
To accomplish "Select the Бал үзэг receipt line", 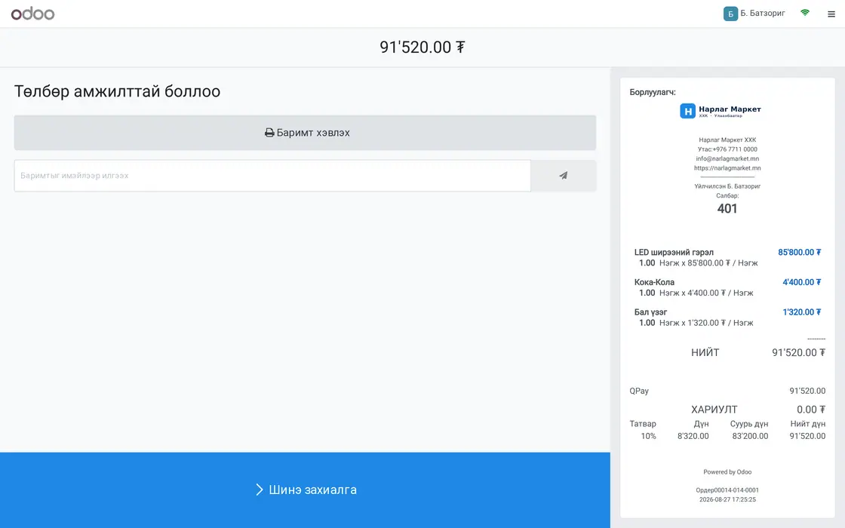I will [727, 318].
